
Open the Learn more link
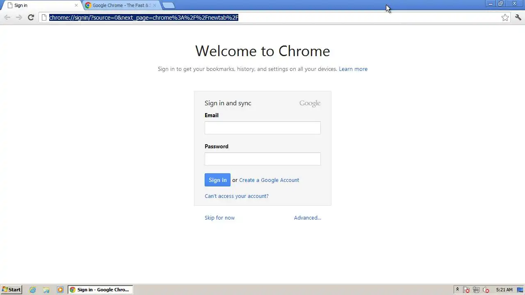(353, 69)
